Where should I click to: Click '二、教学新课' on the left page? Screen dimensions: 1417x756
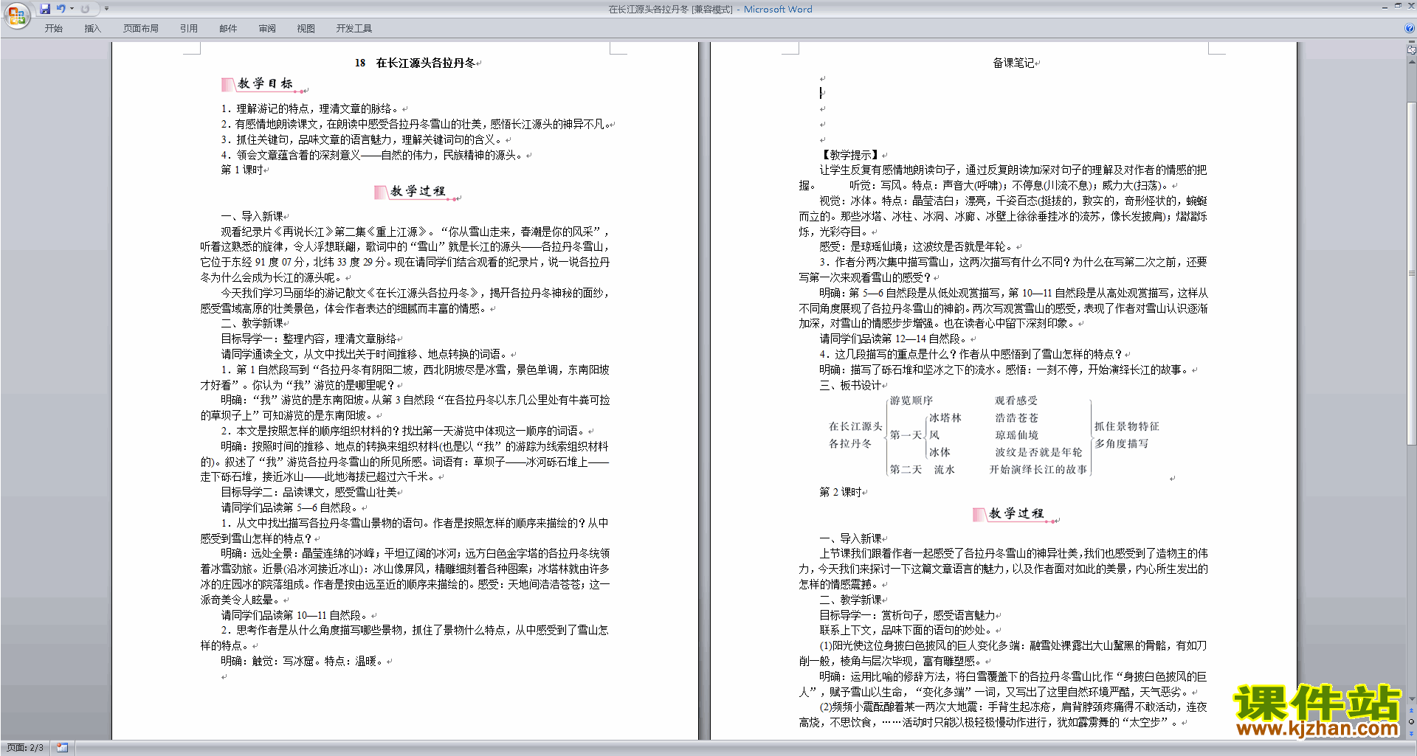click(x=252, y=323)
